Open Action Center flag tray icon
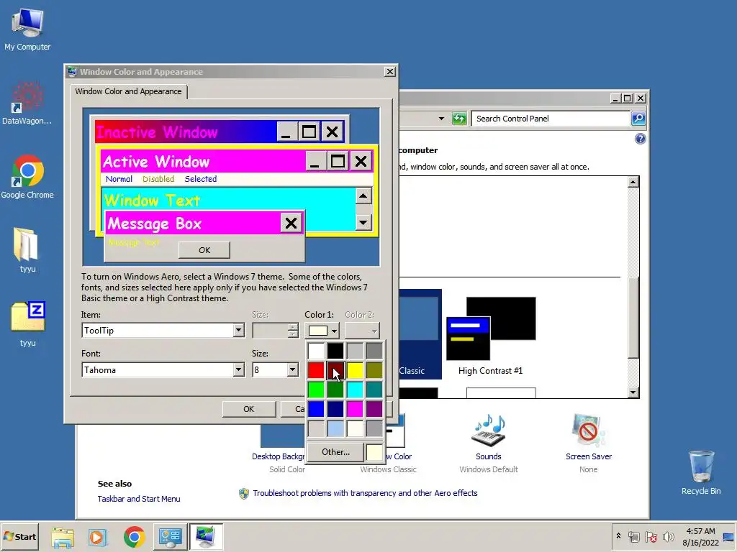Viewport: 737px width, 552px height. click(x=651, y=537)
